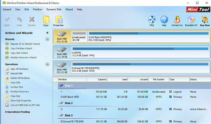Undo the last operation
This screenshot has width=211, height=124.
19,22
